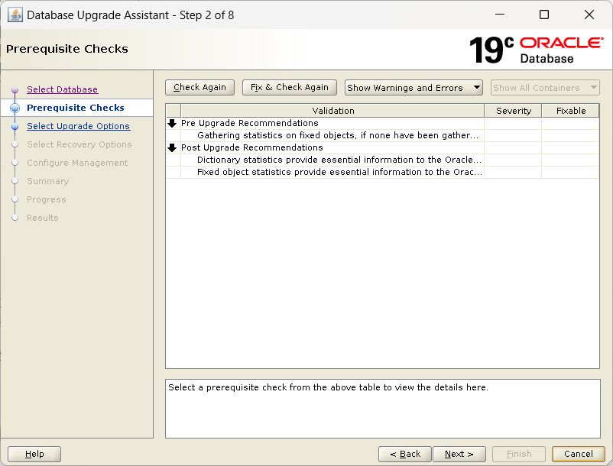Viewport: 613px width, 466px height.
Task: Go to the Select Database step link
Action: [62, 89]
